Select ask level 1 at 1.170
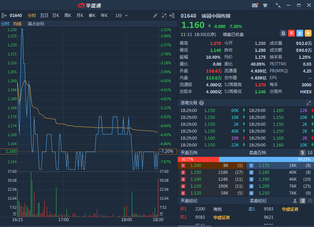This screenshot has height=227, width=314. pyautogui.click(x=280, y=165)
